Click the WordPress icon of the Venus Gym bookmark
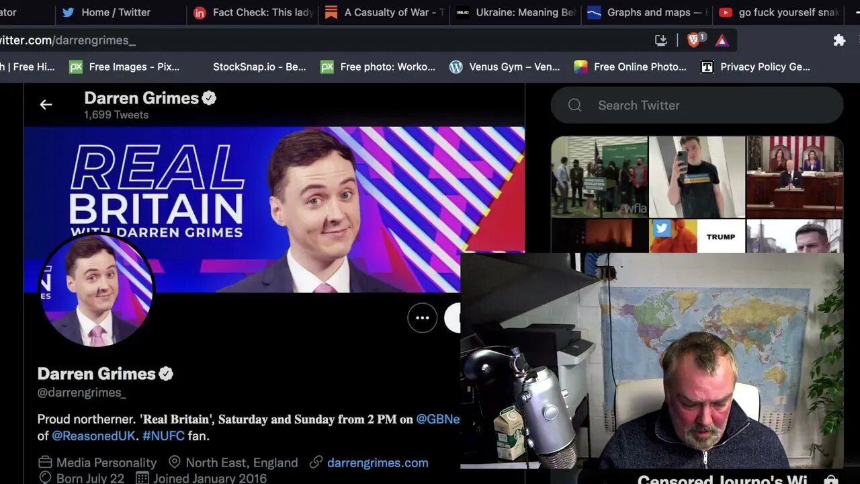This screenshot has width=860, height=484. point(456,67)
